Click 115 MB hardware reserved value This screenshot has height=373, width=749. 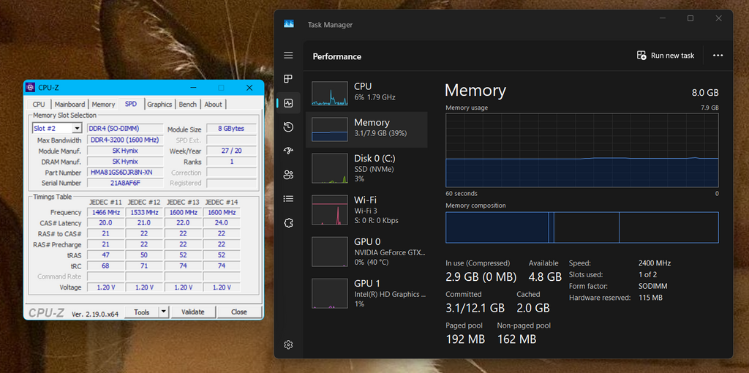(x=650, y=298)
